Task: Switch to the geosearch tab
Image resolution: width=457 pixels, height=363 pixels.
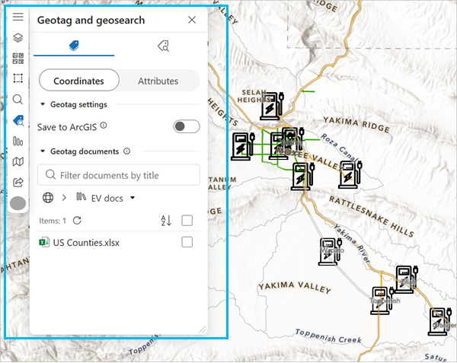Action: pos(163,46)
